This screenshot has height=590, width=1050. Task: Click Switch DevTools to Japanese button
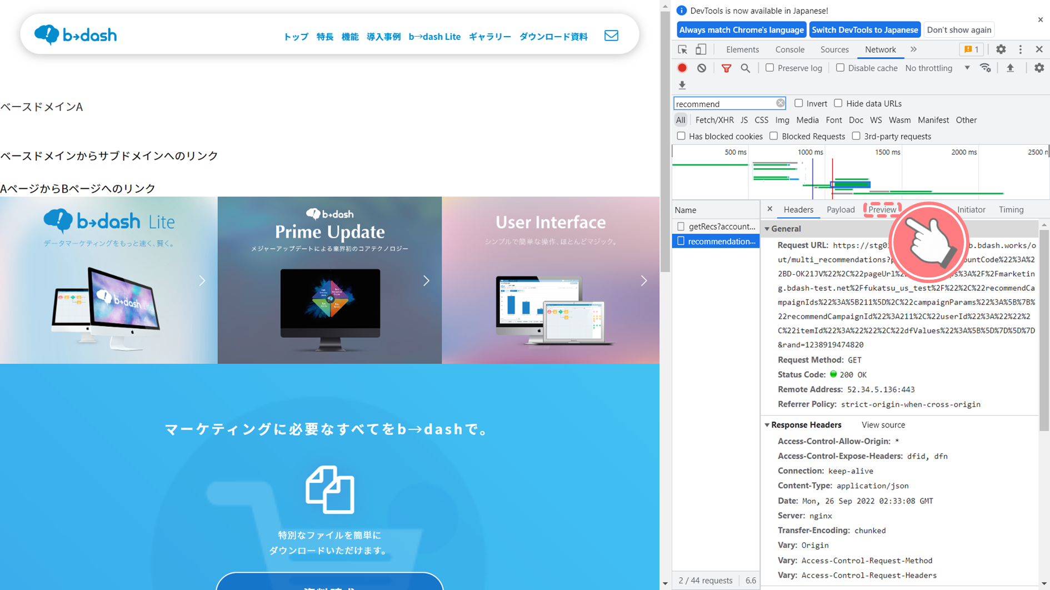point(865,30)
